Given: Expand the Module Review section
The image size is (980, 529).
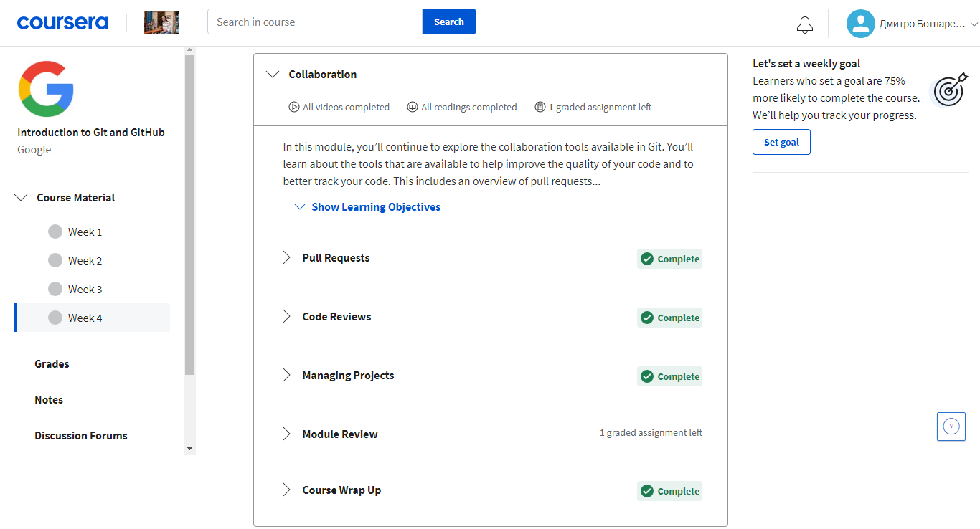Looking at the screenshot, I should tap(287, 434).
